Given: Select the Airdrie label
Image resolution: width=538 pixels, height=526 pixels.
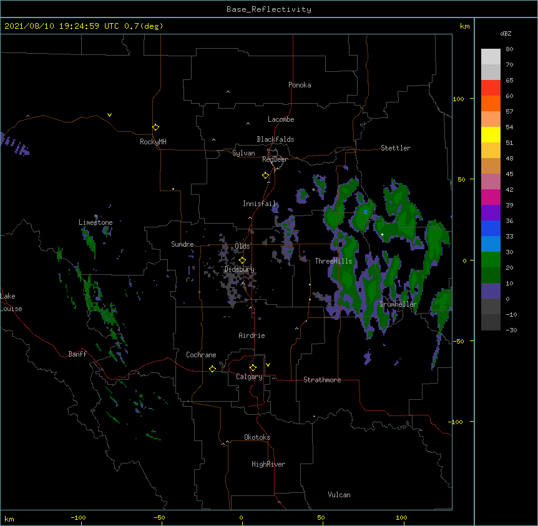Looking at the screenshot, I should [252, 335].
